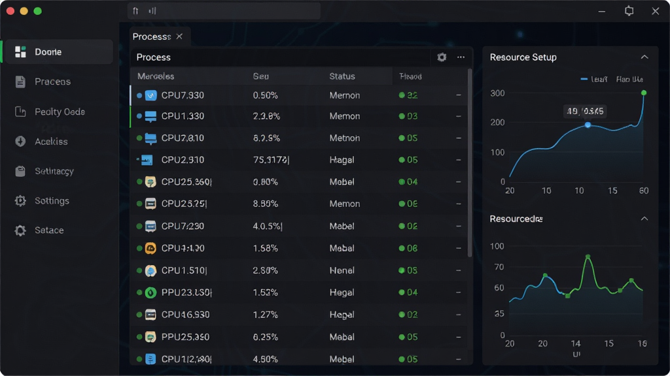Viewport: 670px width, 376px height.
Task: Select the 1.27% value in CPU46.930 row
Action: click(x=266, y=315)
